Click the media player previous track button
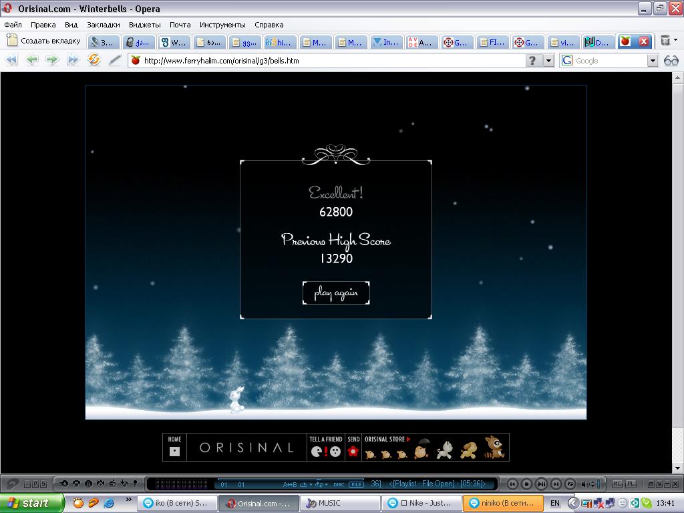This screenshot has height=513, width=684. pyautogui.click(x=512, y=484)
